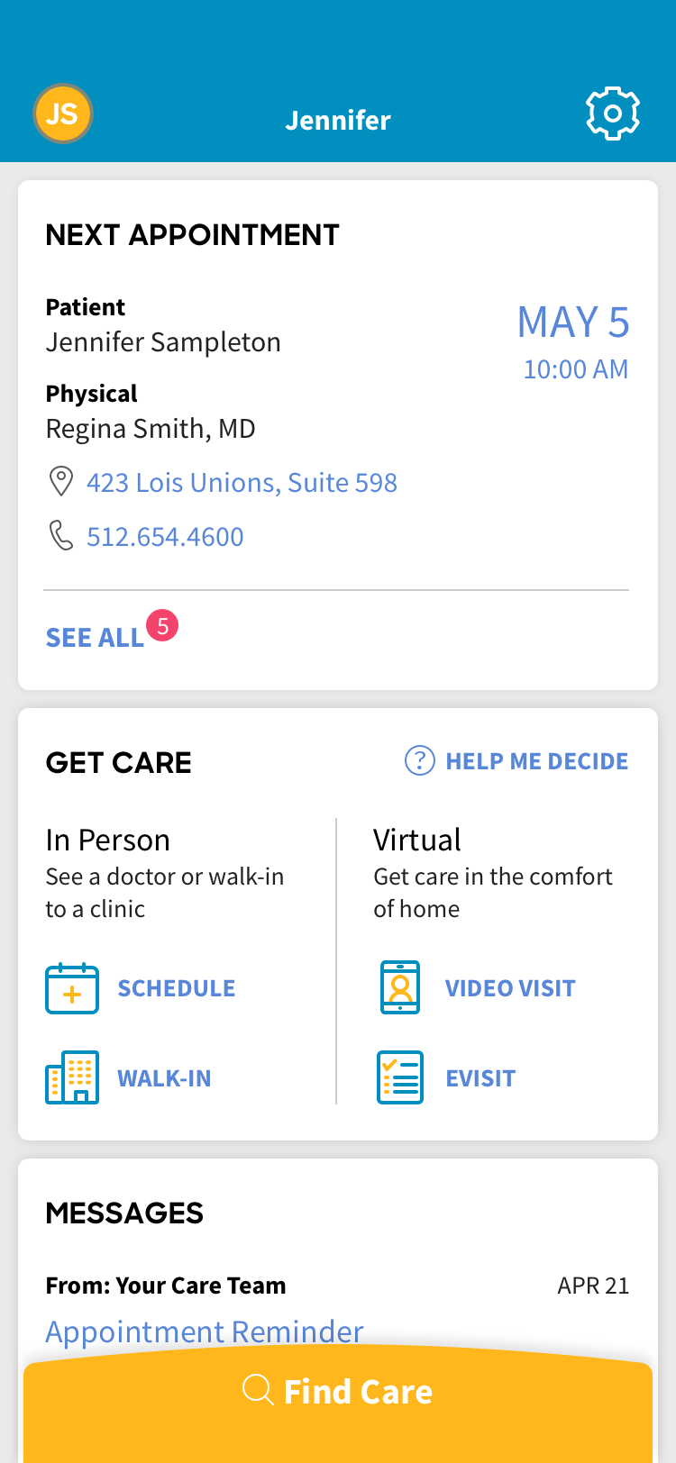Click the Help Me Decide question mark icon

420,761
